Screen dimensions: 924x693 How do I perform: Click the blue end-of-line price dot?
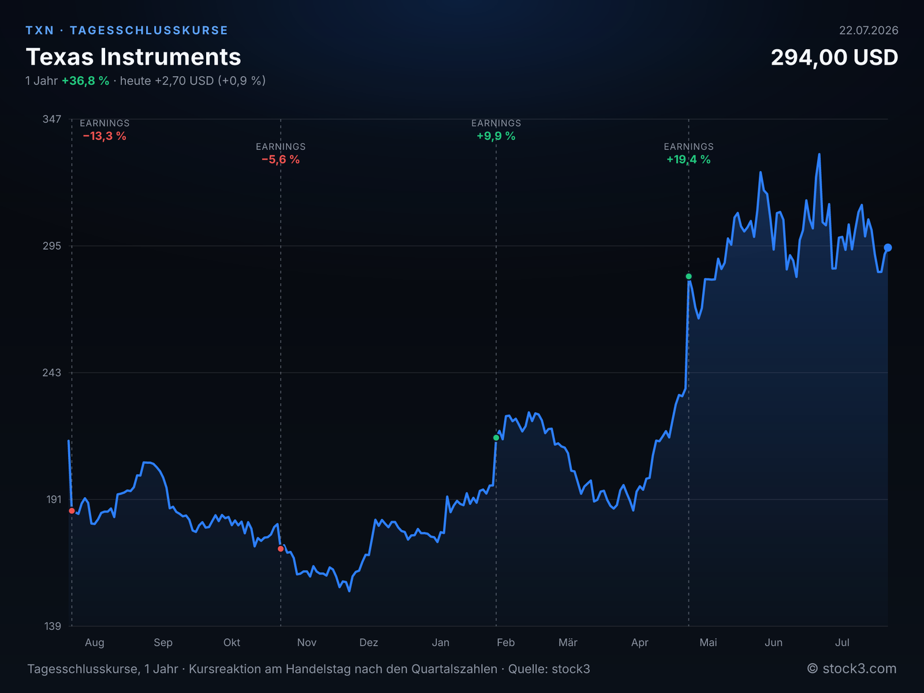888,248
